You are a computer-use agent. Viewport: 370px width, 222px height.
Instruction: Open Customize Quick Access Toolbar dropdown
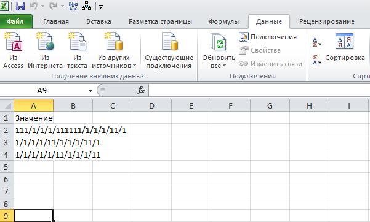click(x=101, y=7)
